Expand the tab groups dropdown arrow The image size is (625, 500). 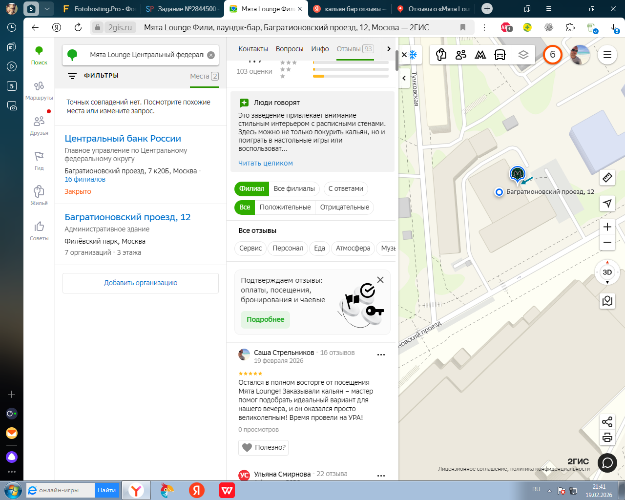point(47,9)
